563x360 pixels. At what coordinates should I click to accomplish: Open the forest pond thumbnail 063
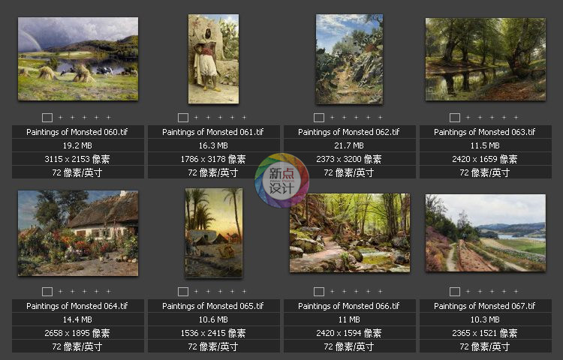(x=486, y=59)
